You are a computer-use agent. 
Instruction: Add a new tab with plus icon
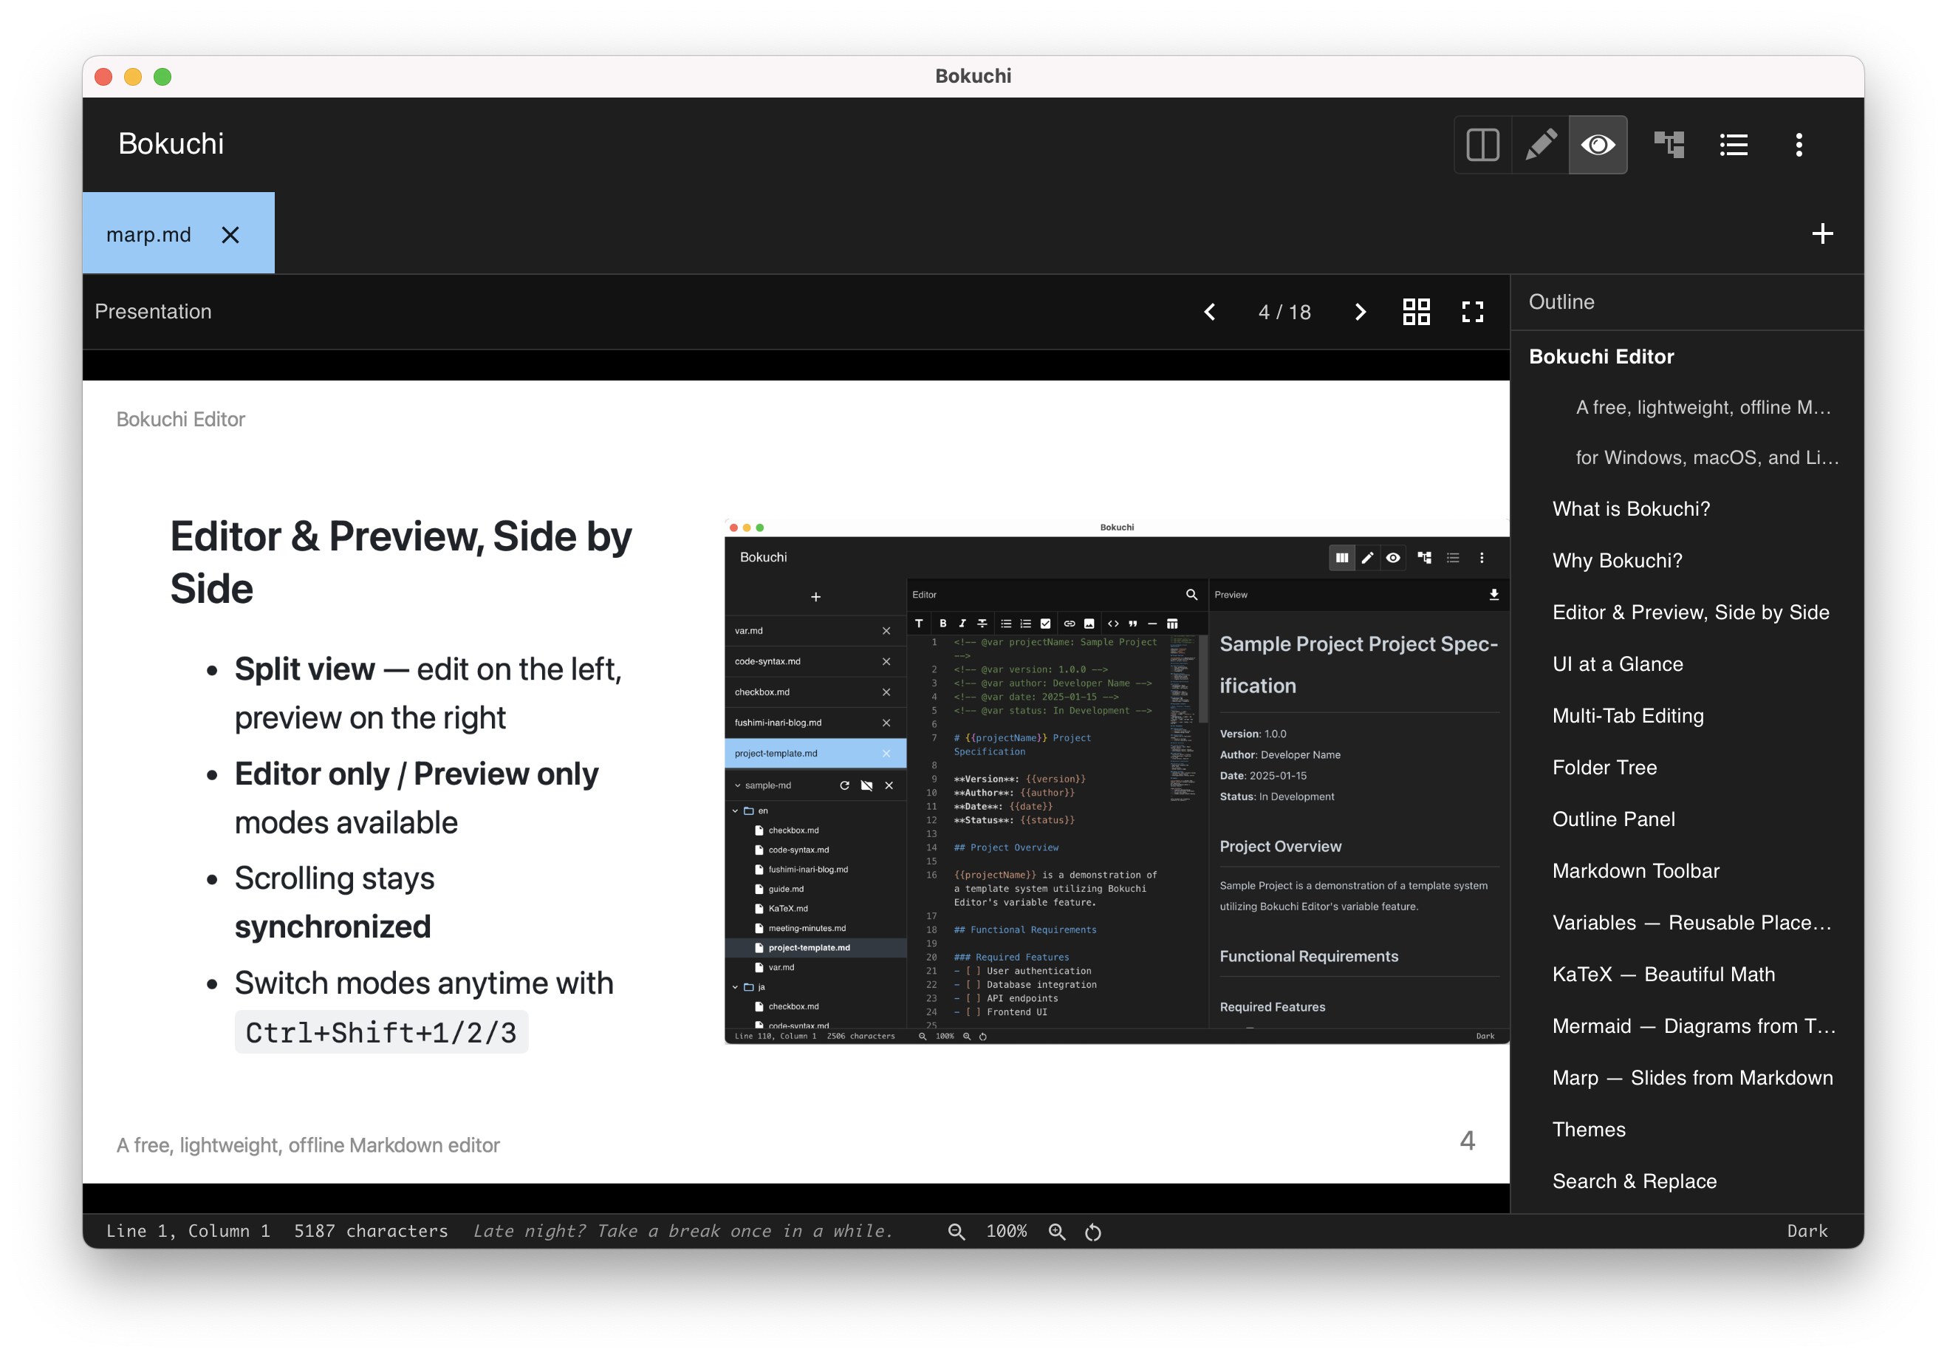click(1822, 234)
